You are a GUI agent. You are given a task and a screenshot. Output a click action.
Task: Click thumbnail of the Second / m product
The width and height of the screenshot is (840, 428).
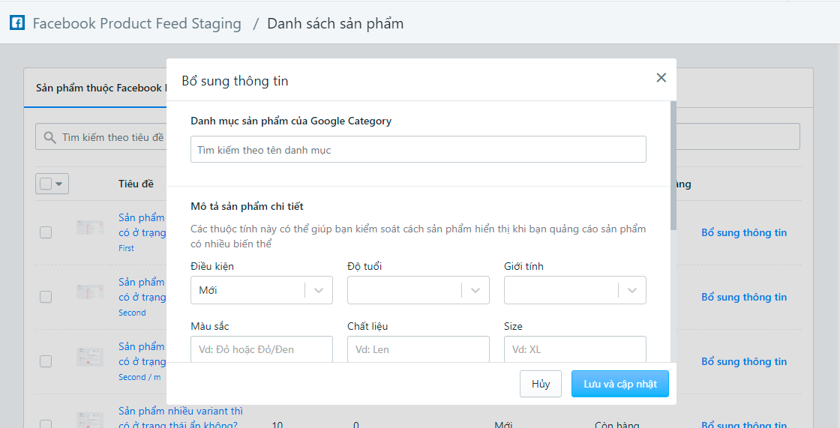point(90,357)
